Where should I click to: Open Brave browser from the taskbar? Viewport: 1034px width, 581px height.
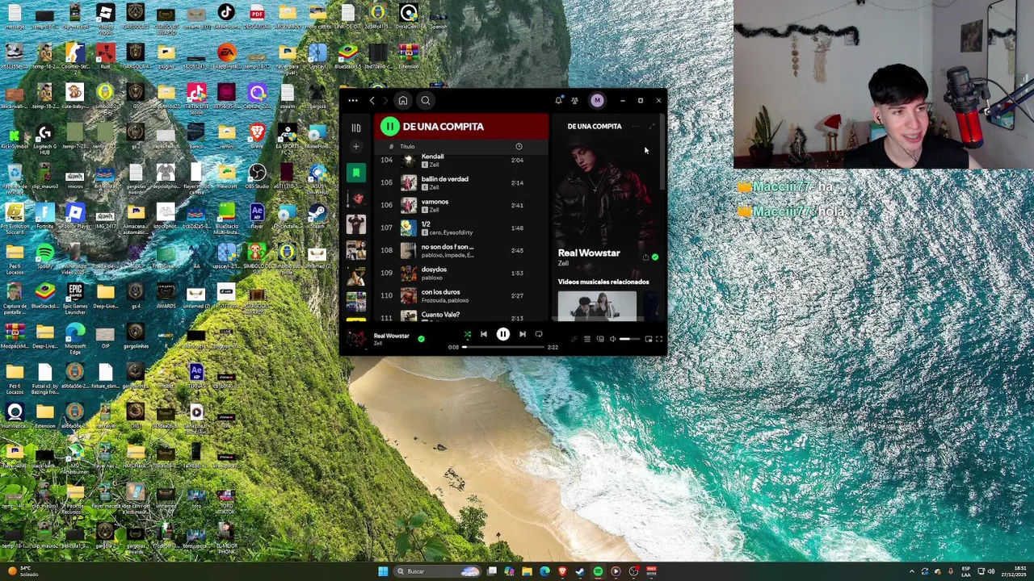pyautogui.click(x=562, y=571)
